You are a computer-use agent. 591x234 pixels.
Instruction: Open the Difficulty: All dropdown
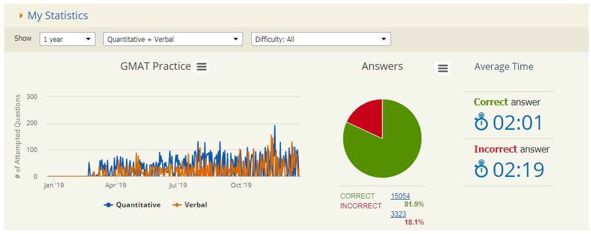(321, 39)
